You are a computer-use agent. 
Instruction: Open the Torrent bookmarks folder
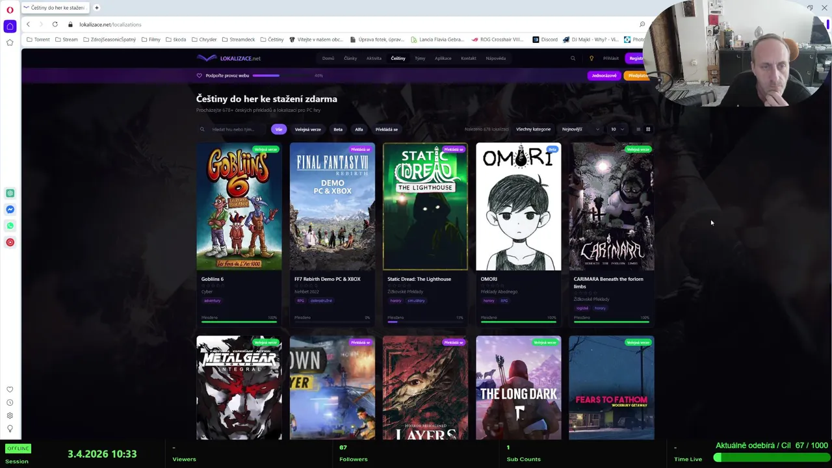coord(38,40)
